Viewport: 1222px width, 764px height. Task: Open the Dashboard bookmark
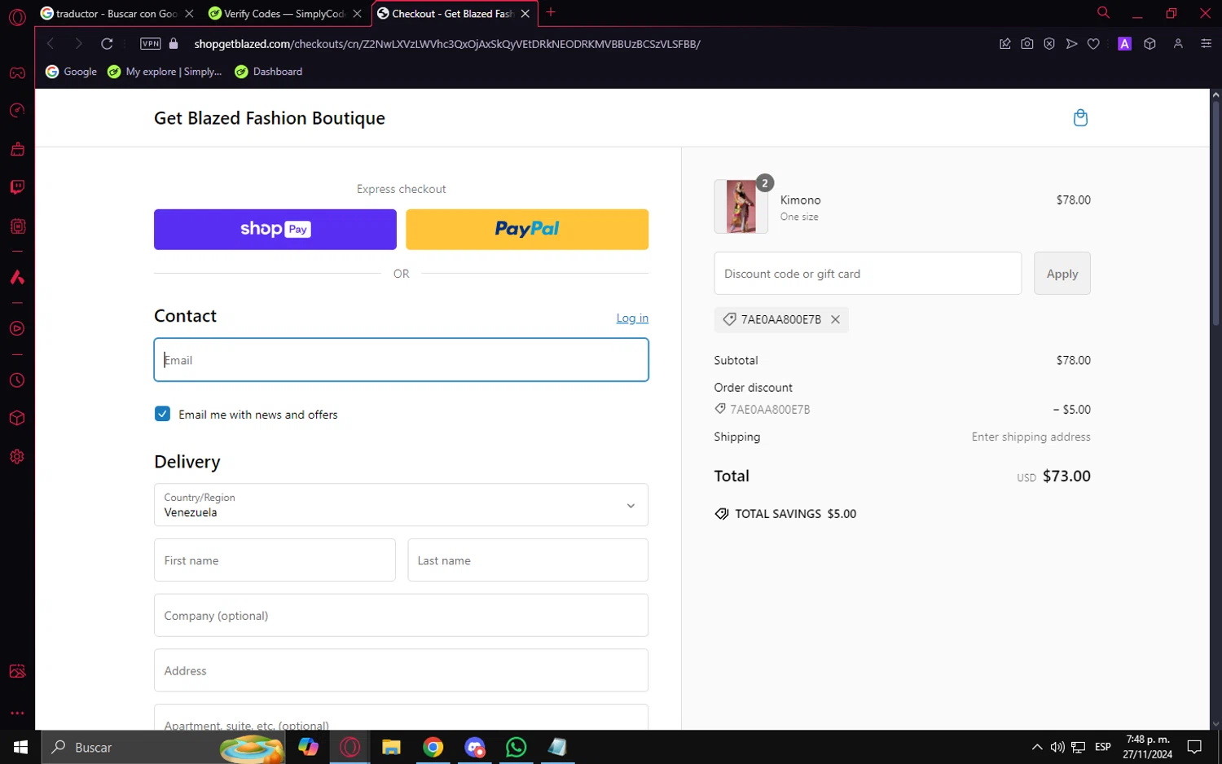[x=269, y=72]
